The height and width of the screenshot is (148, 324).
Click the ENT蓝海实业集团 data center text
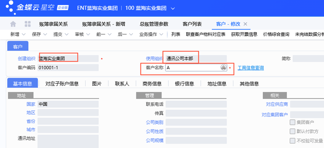[x=97, y=8]
